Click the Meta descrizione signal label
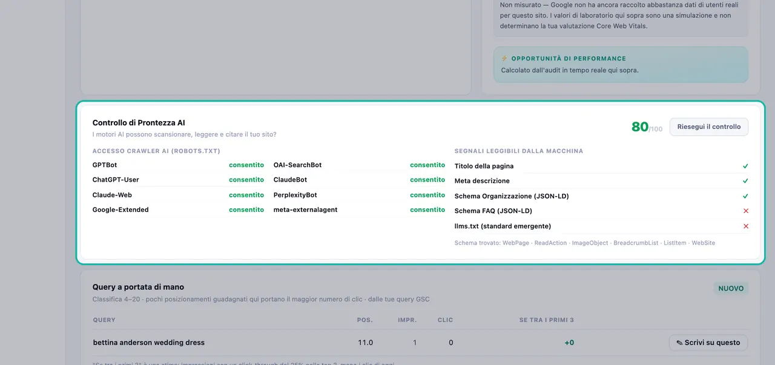Screen dimensions: 775x365 pos(482,181)
